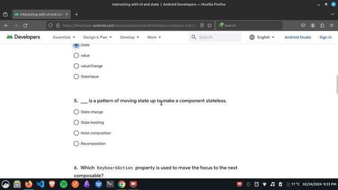Open the terminal from taskbar
338x190 pixels.
pyautogui.click(x=110, y=184)
